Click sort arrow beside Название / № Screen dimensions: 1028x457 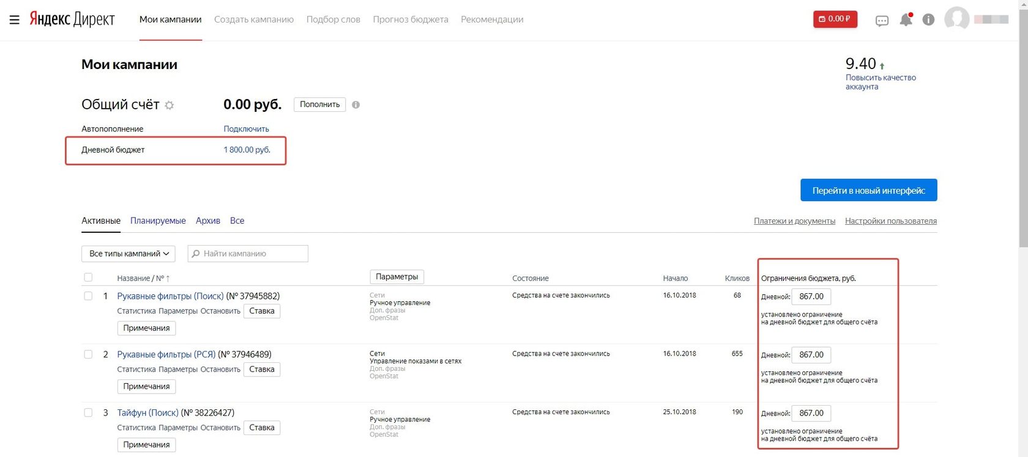tap(168, 279)
